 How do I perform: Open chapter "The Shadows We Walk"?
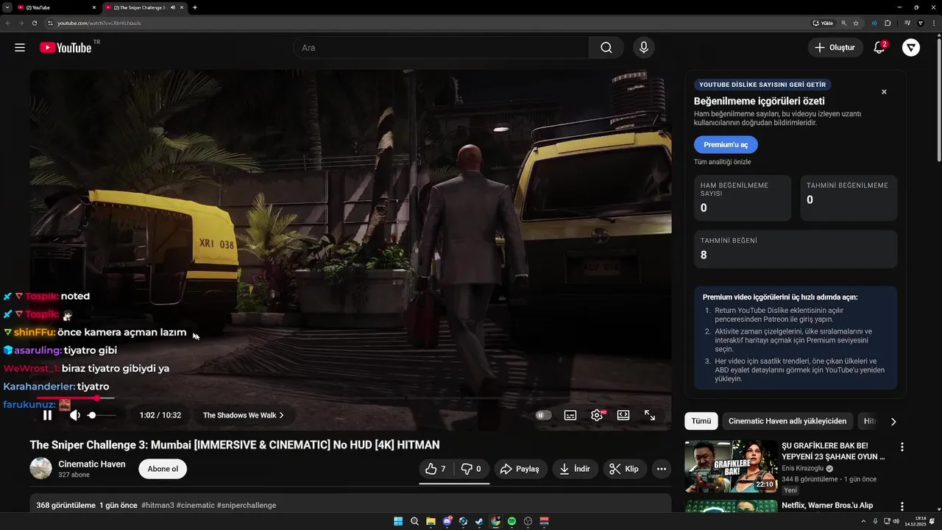(x=244, y=415)
